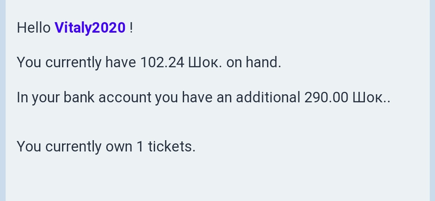This screenshot has height=201, width=435.
Task: Click the words 'on hand.'
Action: coord(254,62)
